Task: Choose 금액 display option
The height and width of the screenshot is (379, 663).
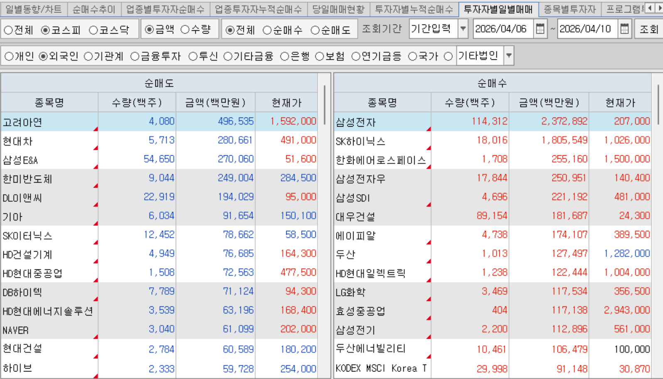Action: pos(149,30)
